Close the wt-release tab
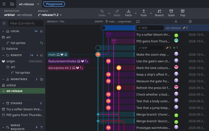Image resolution: width=209 pixels, height=131 pixels. pyautogui.click(x=38, y=4)
